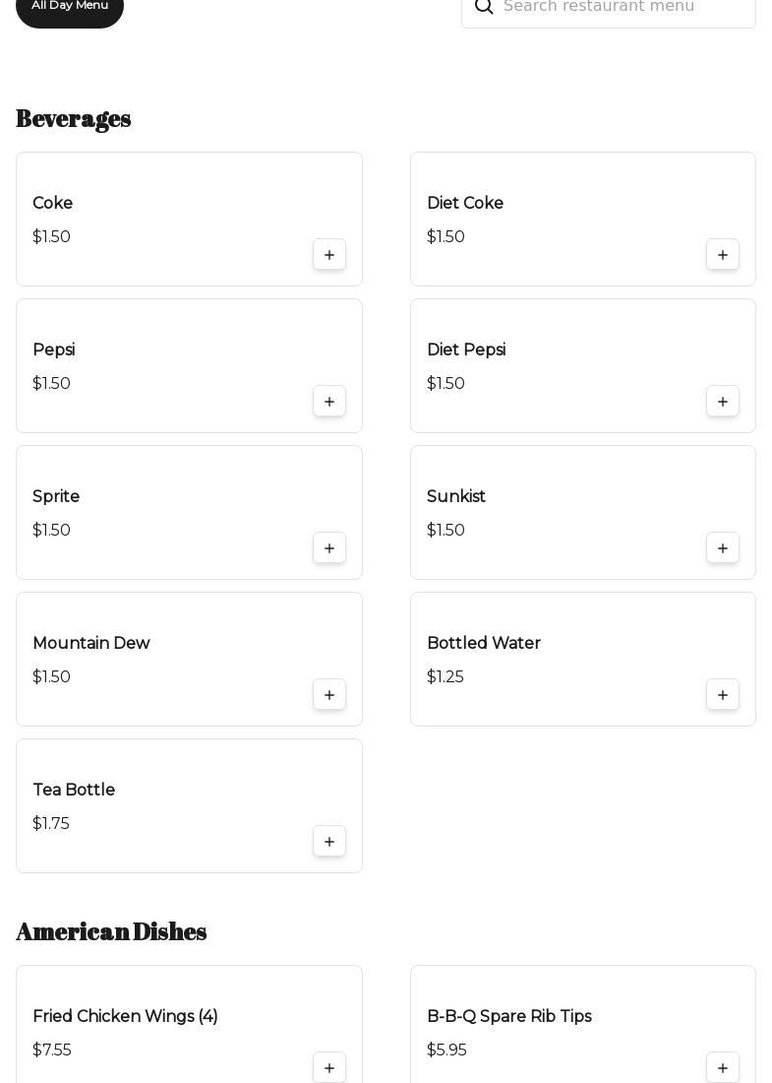Viewport: 772px width, 1083px height.
Task: Click the Beverages section heading
Action: tap(74, 118)
